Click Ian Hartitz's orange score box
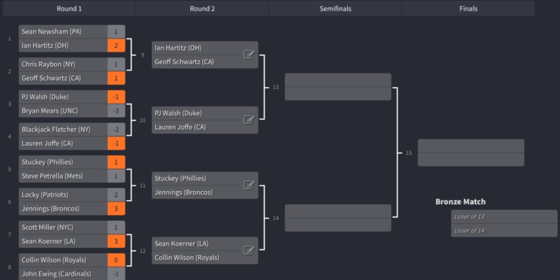The height and width of the screenshot is (280, 560). pyautogui.click(x=116, y=45)
